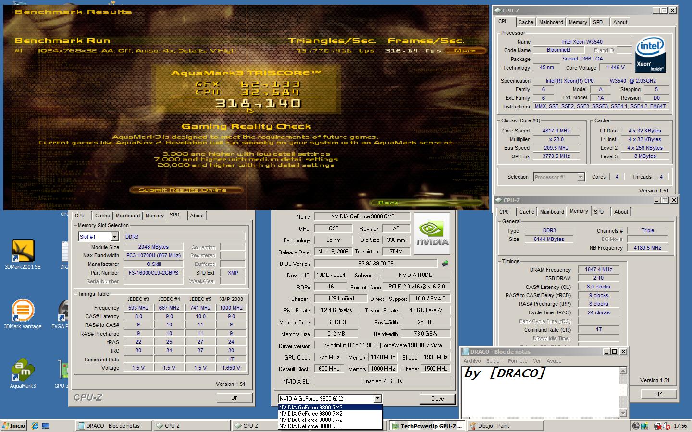Click the Manufacturer field G.Skill

153,264
